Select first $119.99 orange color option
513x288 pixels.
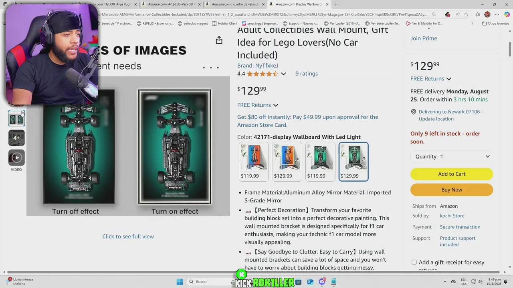pyautogui.click(x=254, y=162)
